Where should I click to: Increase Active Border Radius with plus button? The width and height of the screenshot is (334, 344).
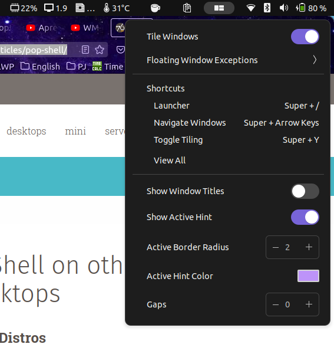(x=309, y=247)
